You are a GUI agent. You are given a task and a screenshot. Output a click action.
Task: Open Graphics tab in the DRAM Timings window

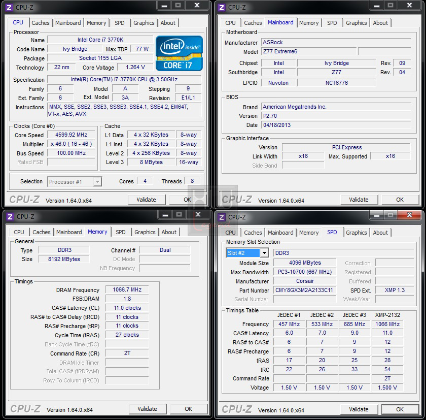[145, 232]
